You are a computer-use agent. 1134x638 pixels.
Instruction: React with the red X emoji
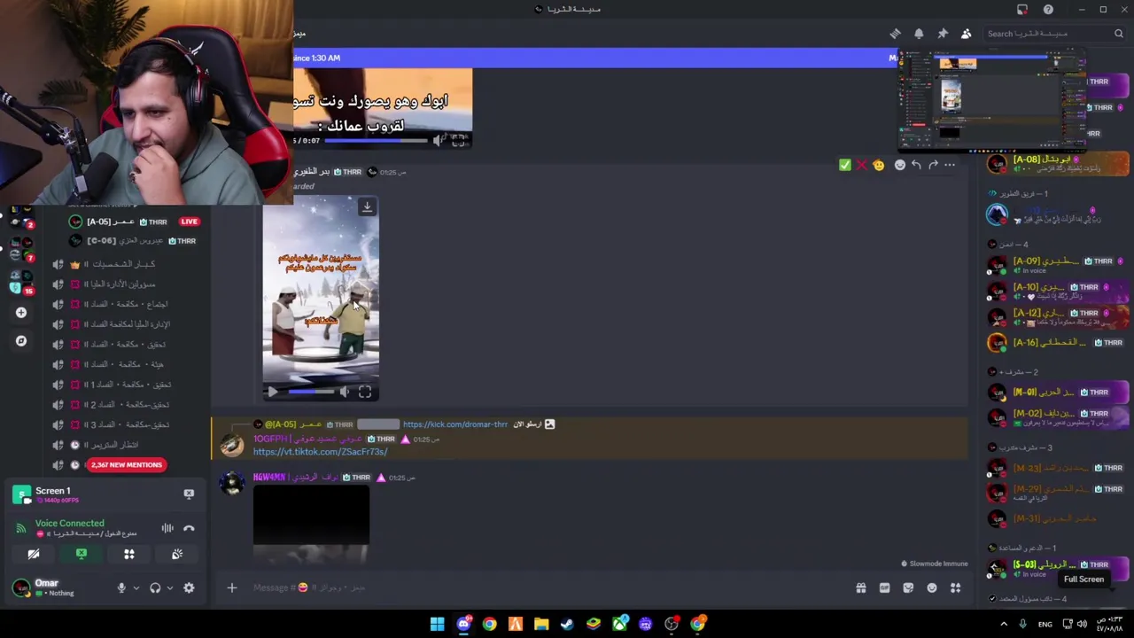861,165
